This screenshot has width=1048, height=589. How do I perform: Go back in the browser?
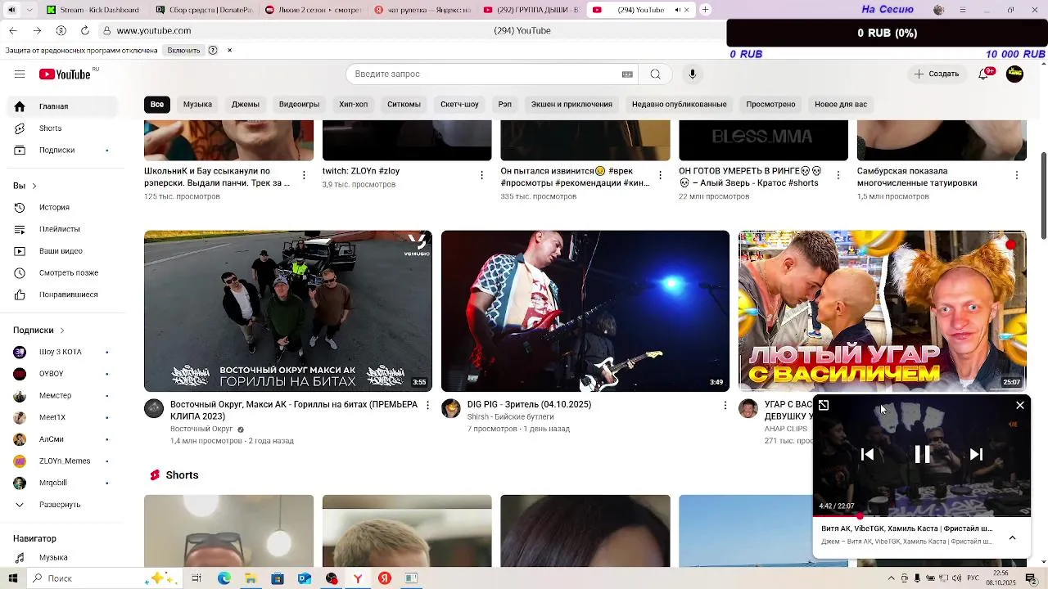pos(13,30)
